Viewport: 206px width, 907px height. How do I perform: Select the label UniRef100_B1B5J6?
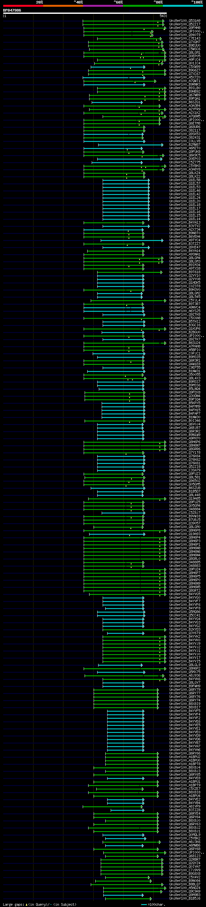click(x=185, y=898)
